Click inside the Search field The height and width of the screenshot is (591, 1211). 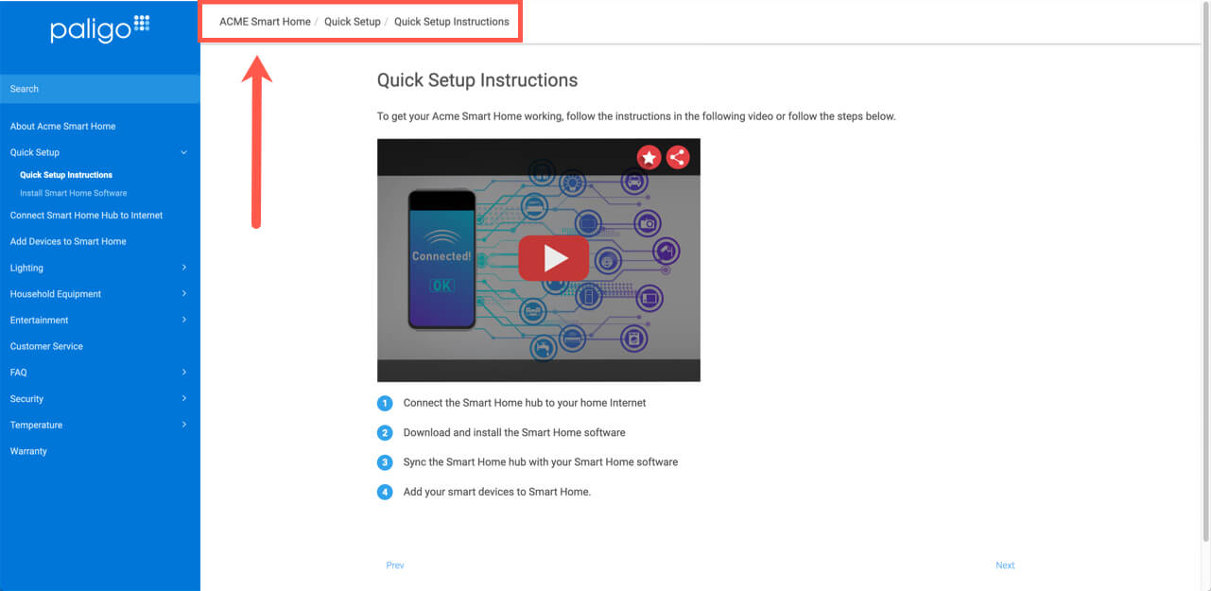(99, 89)
